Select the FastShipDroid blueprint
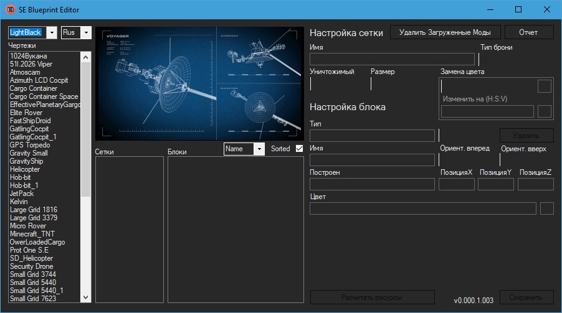 point(45,121)
